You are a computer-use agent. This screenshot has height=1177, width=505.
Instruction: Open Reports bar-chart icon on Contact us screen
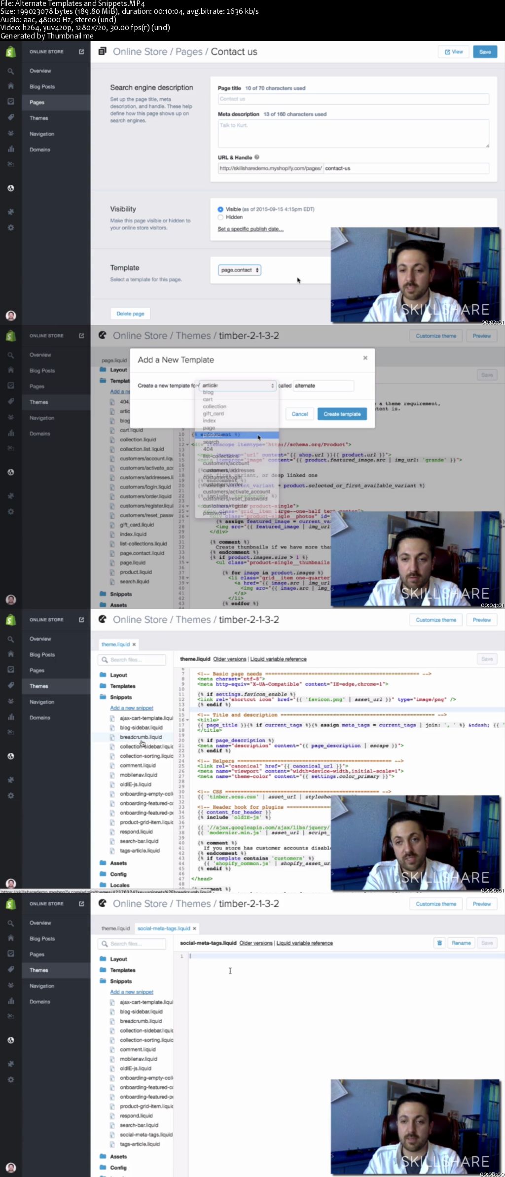pyautogui.click(x=10, y=149)
